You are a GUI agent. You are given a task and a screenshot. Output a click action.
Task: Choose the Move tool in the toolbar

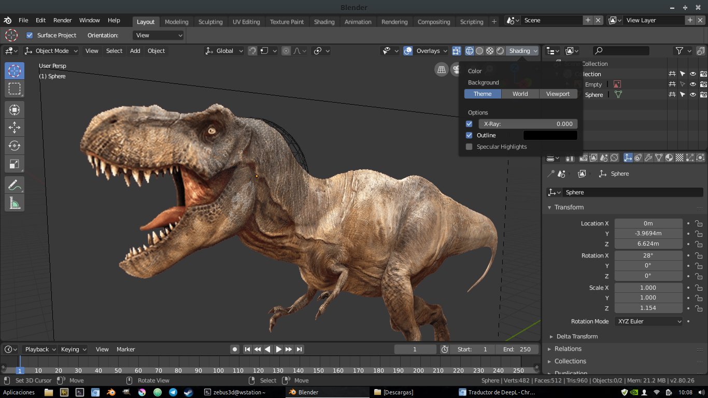(x=15, y=127)
